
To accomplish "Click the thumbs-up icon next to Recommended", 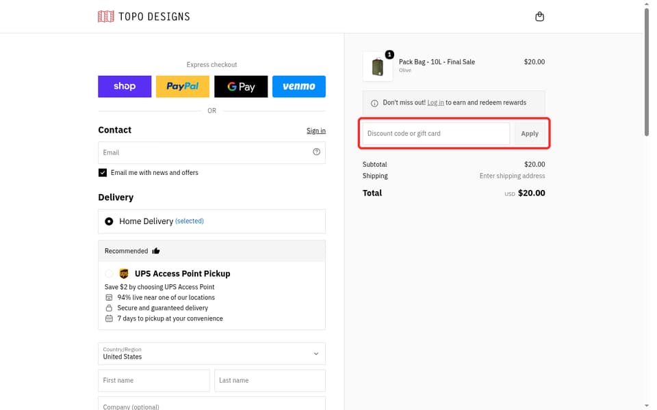I will 156,251.
